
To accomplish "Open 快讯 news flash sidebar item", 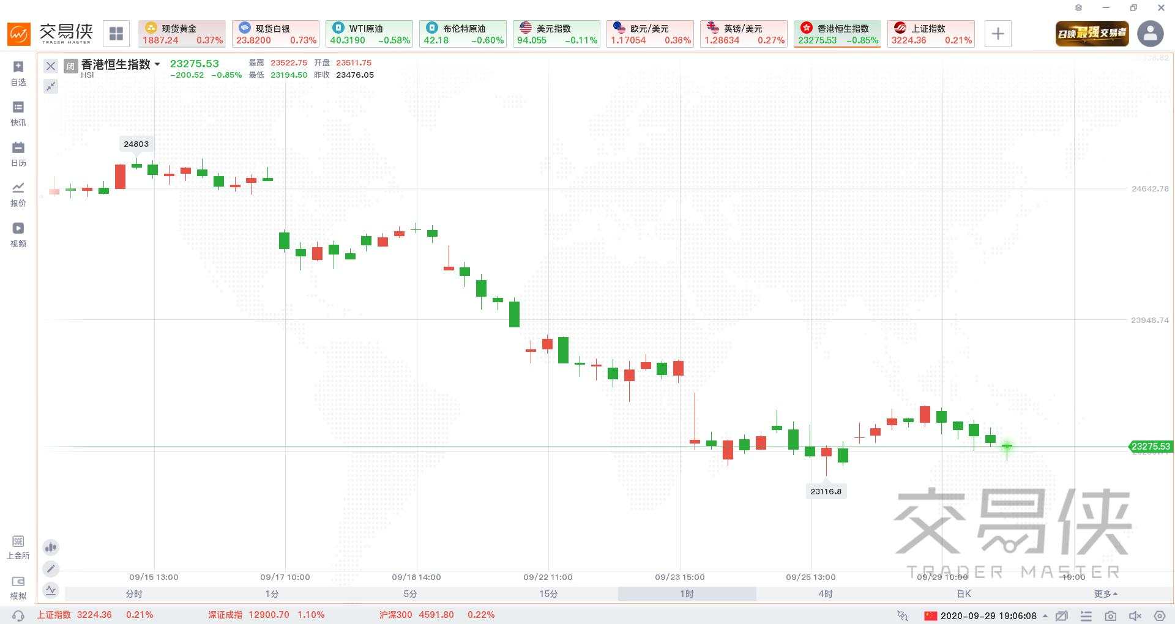I will tap(18, 114).
